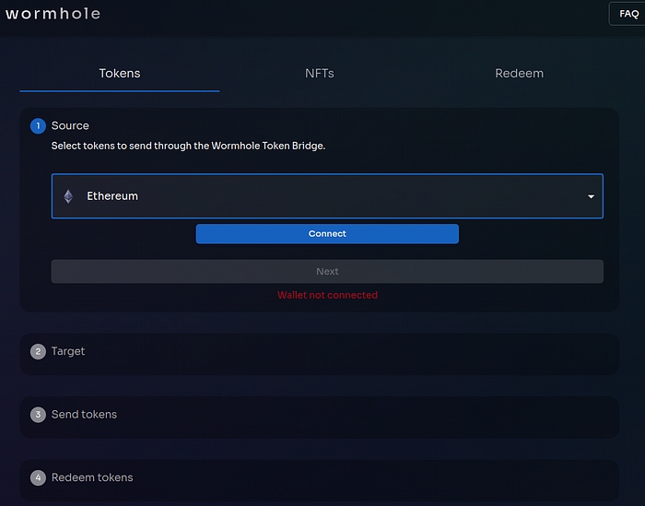
Task: Click the step 4 number badge
Action: [38, 478]
